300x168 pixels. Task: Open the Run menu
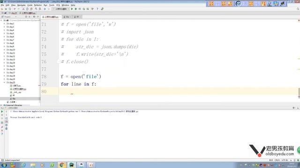[x=45, y=5]
